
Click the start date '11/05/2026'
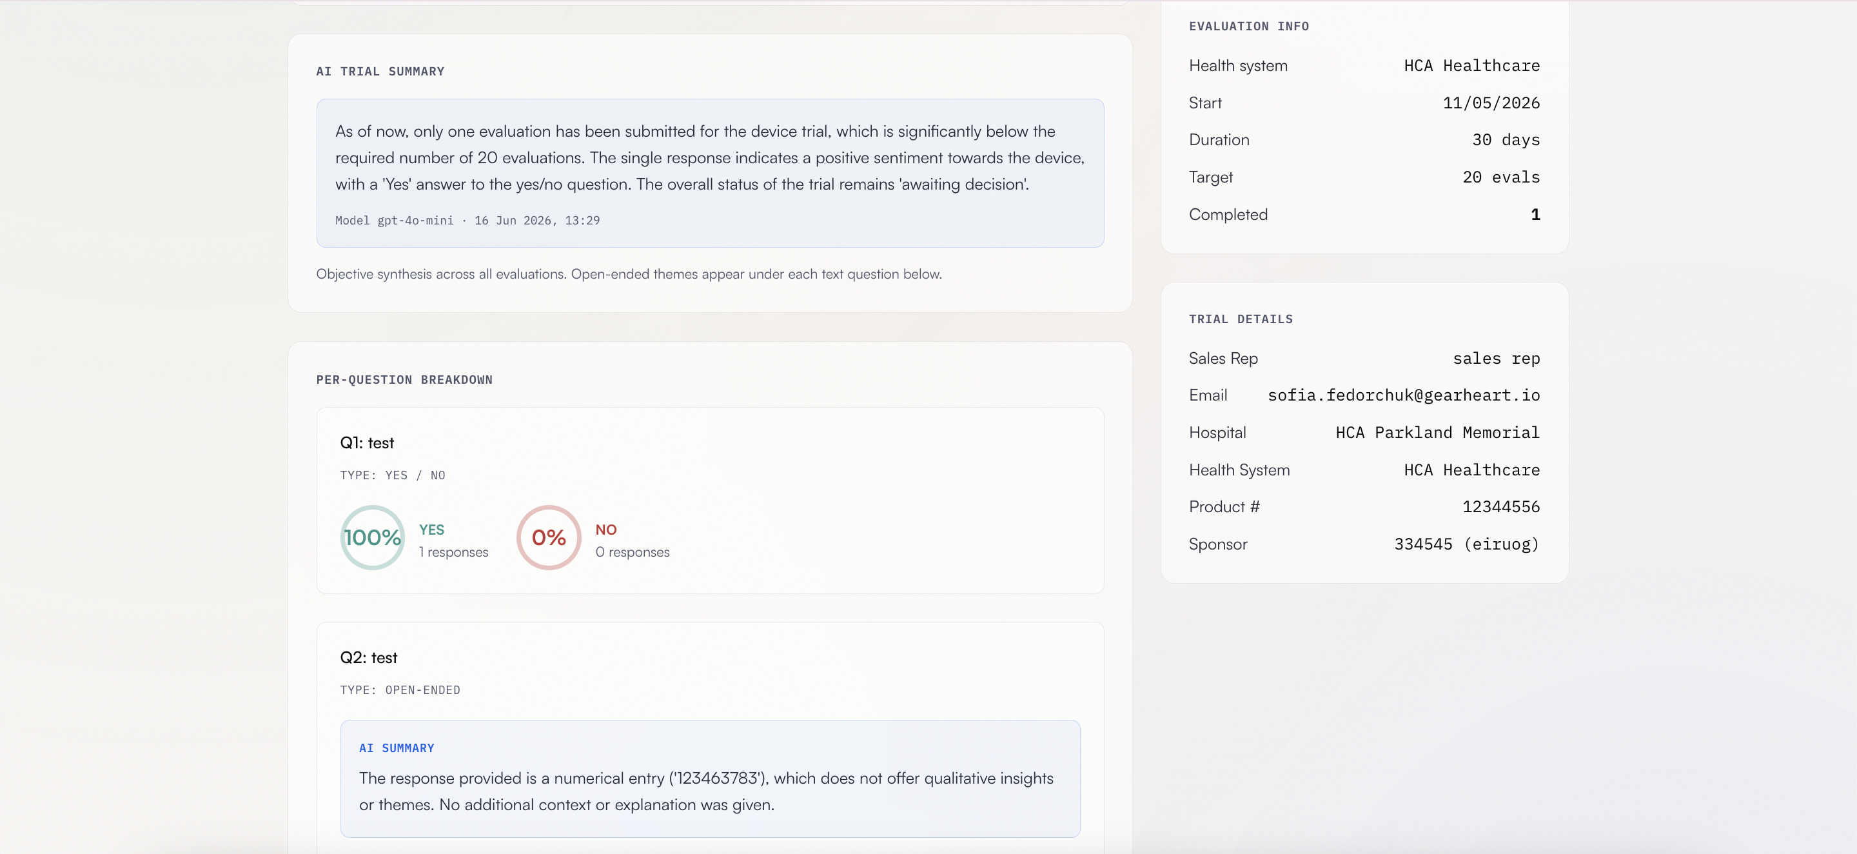[x=1491, y=103]
